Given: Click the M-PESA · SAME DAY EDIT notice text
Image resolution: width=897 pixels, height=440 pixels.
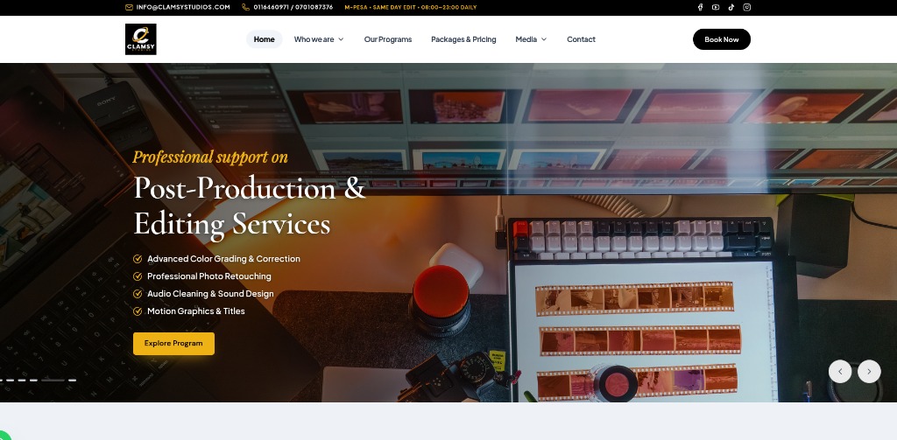Looking at the screenshot, I should [x=410, y=7].
